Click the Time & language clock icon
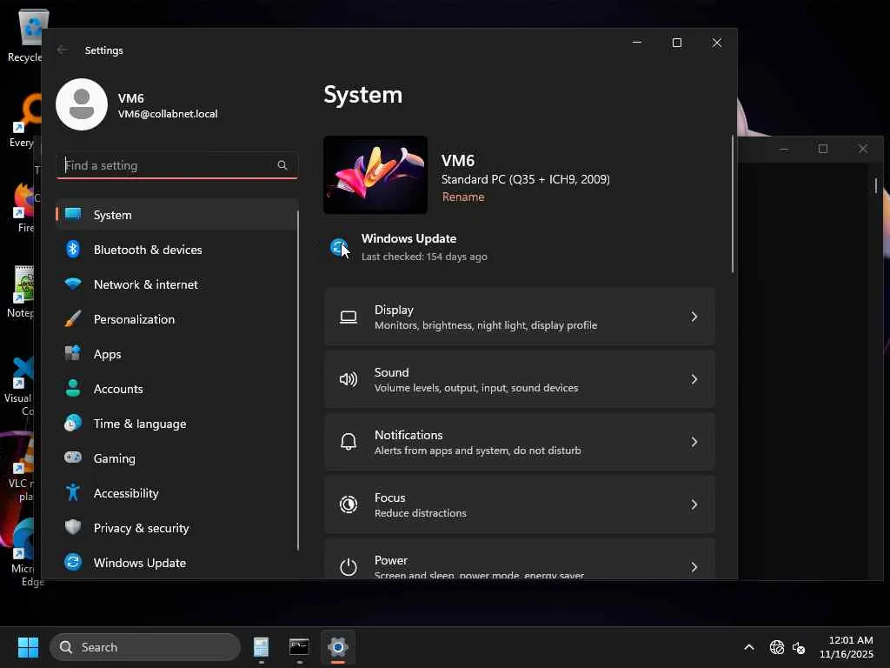This screenshot has width=890, height=668. tap(73, 424)
